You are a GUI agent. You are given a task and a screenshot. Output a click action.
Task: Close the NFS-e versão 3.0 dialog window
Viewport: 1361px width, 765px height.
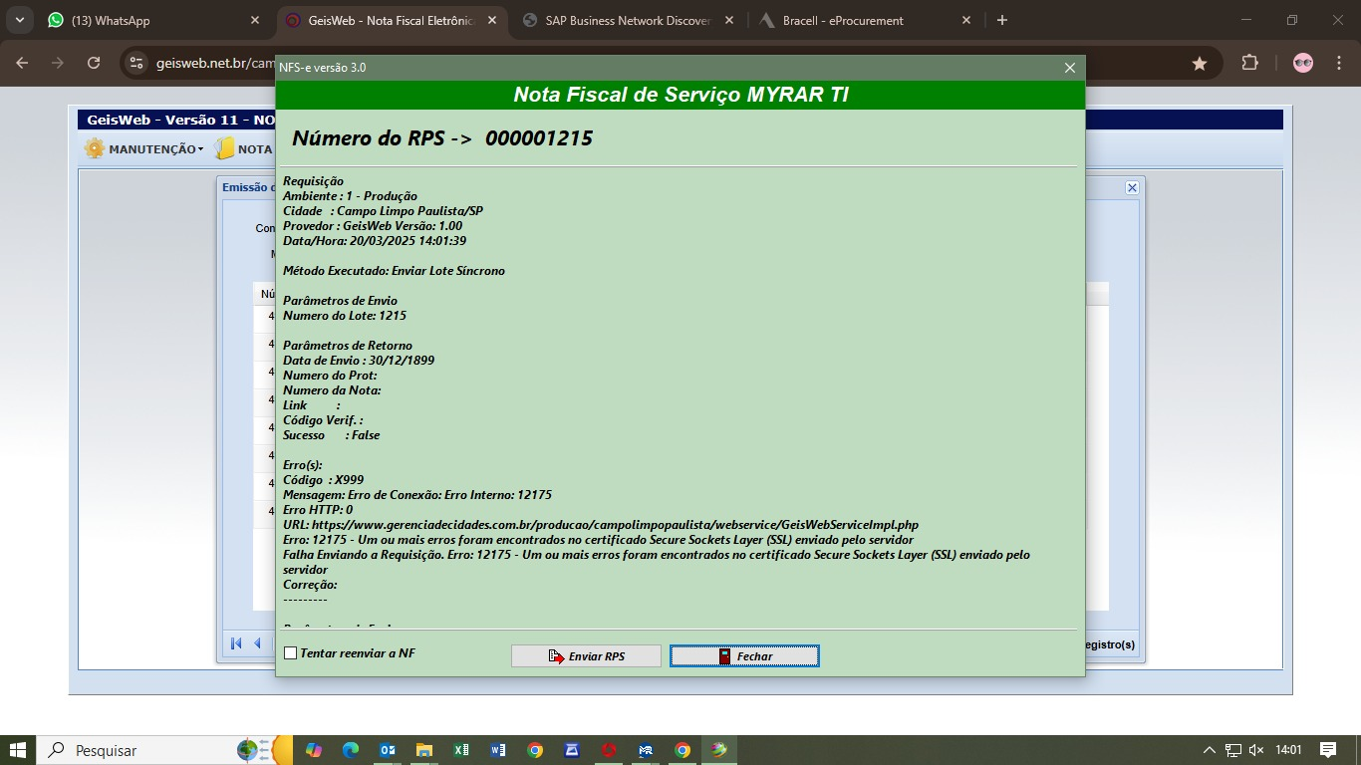pyautogui.click(x=1070, y=68)
